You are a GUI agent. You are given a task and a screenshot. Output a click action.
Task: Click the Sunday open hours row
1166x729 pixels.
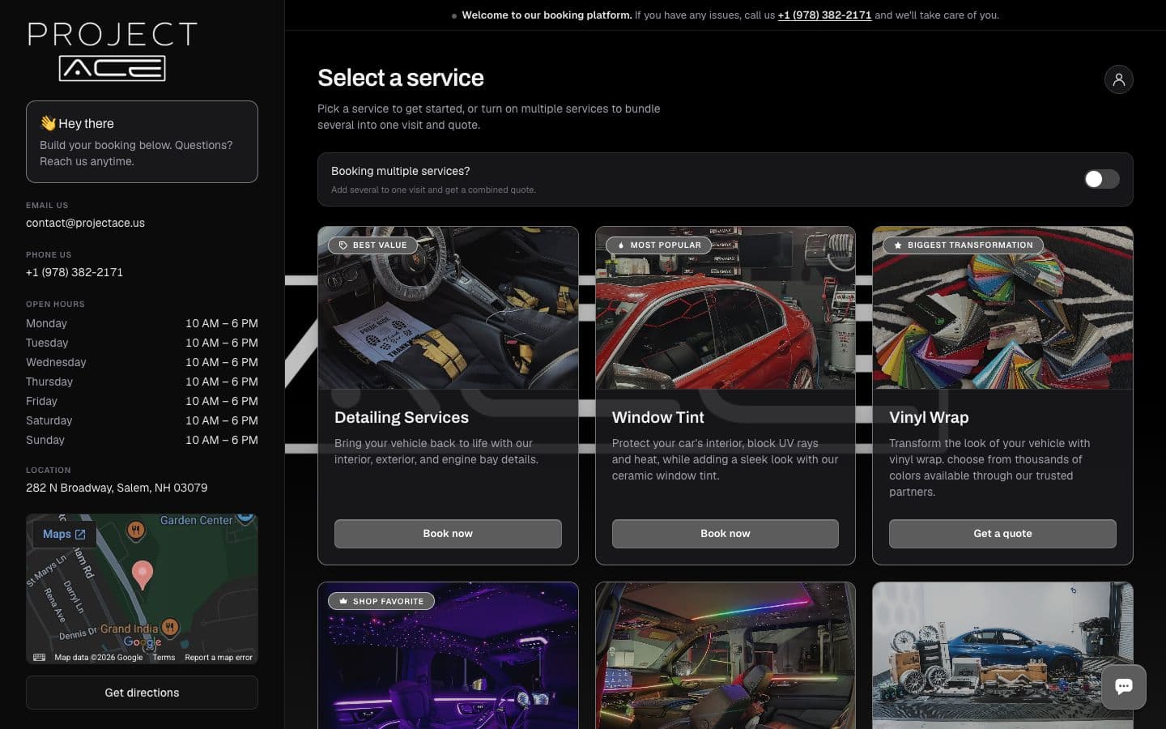(142, 440)
